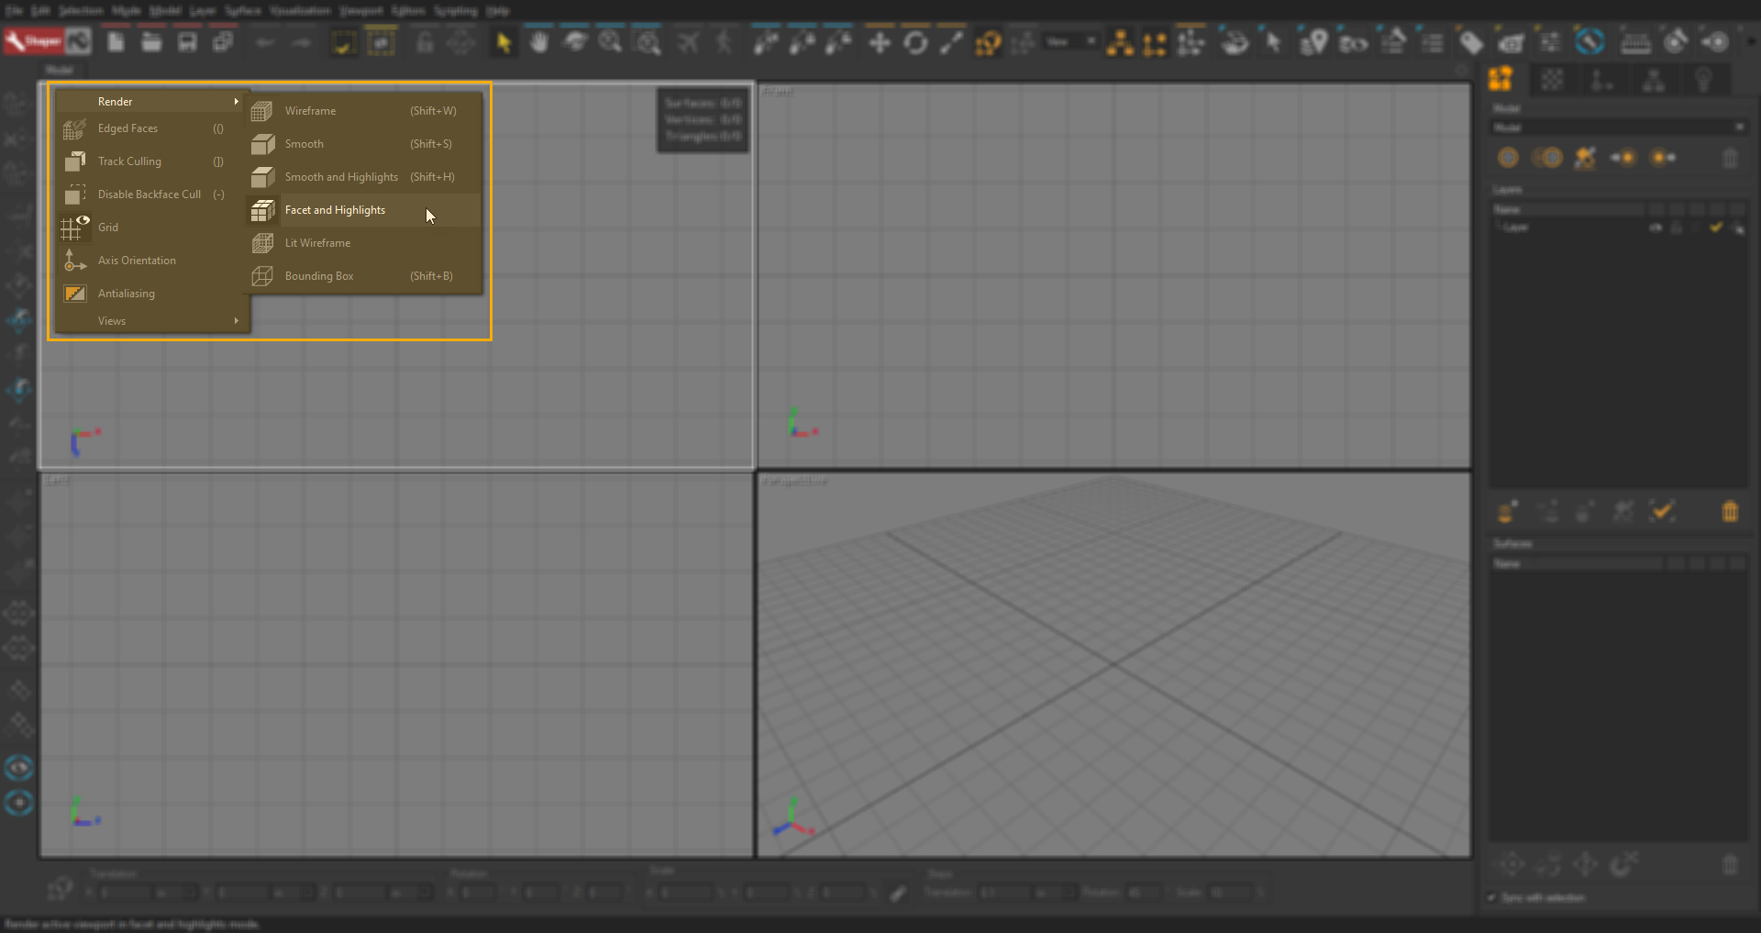The image size is (1761, 933).
Task: Toggle visibility of Layer with the eye icon
Action: (x=1656, y=228)
